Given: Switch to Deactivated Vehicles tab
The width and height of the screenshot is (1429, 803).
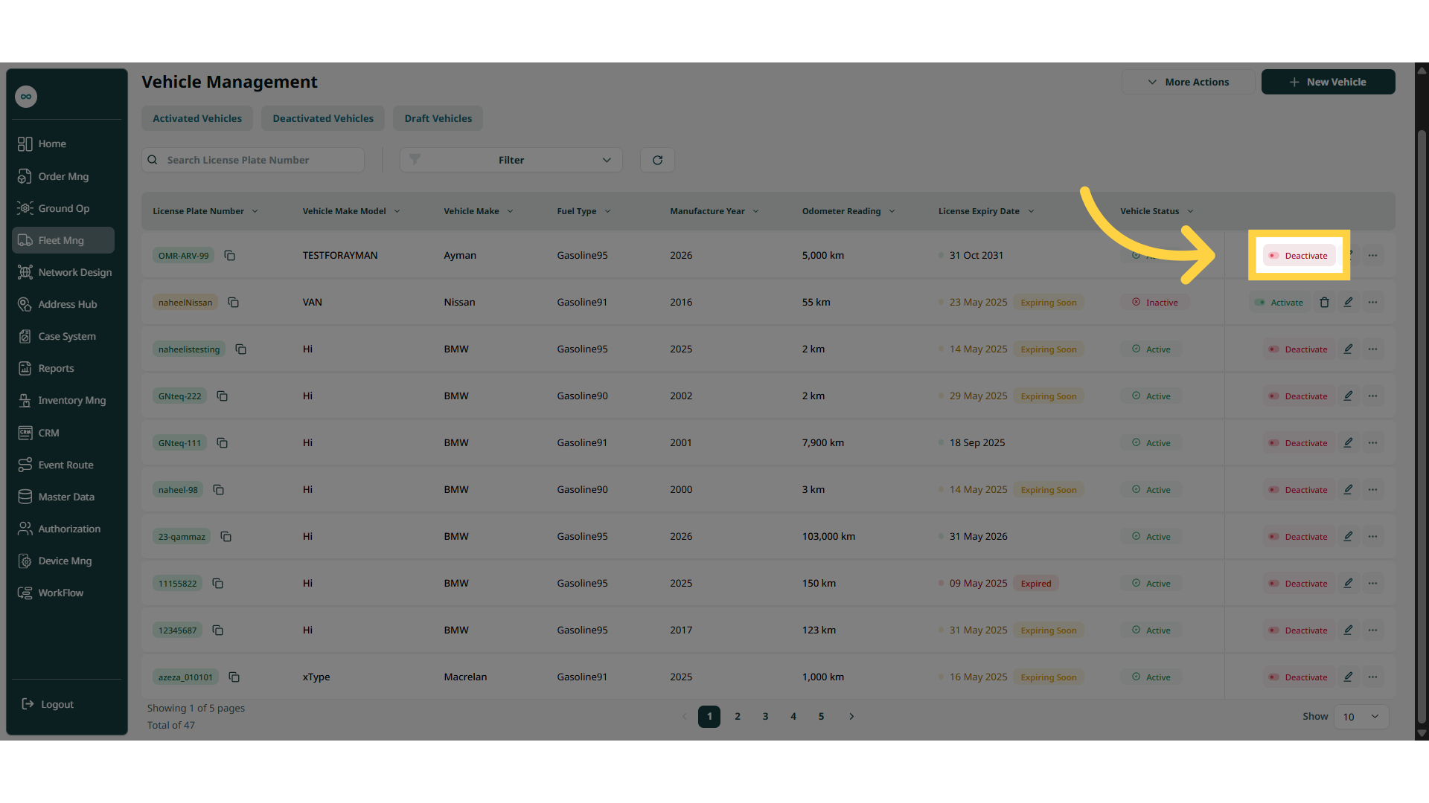Looking at the screenshot, I should (323, 118).
